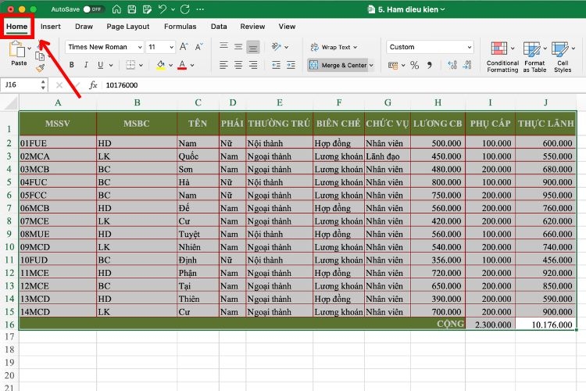Open the Custom number format dropdown
Screen dimensions: 586x391
[x=430, y=47]
